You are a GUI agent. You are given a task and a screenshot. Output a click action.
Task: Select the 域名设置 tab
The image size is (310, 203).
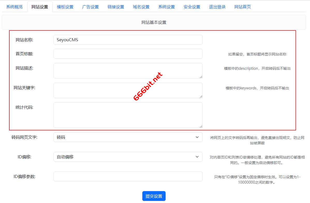(141, 7)
